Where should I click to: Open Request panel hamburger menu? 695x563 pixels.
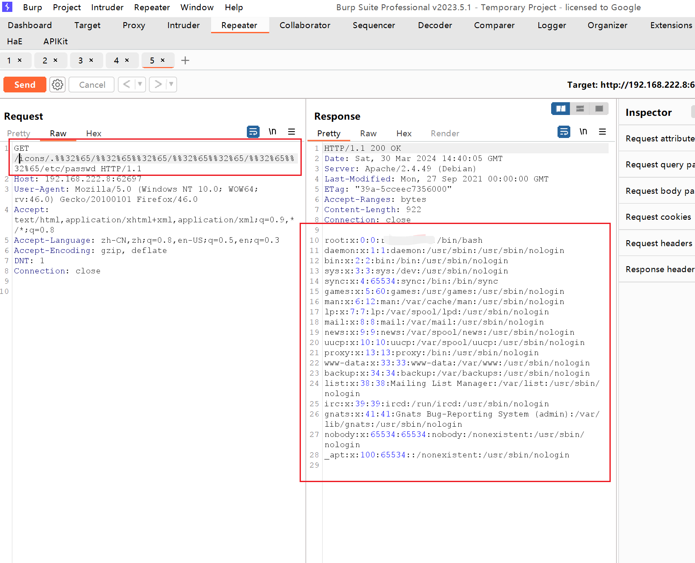(x=292, y=132)
